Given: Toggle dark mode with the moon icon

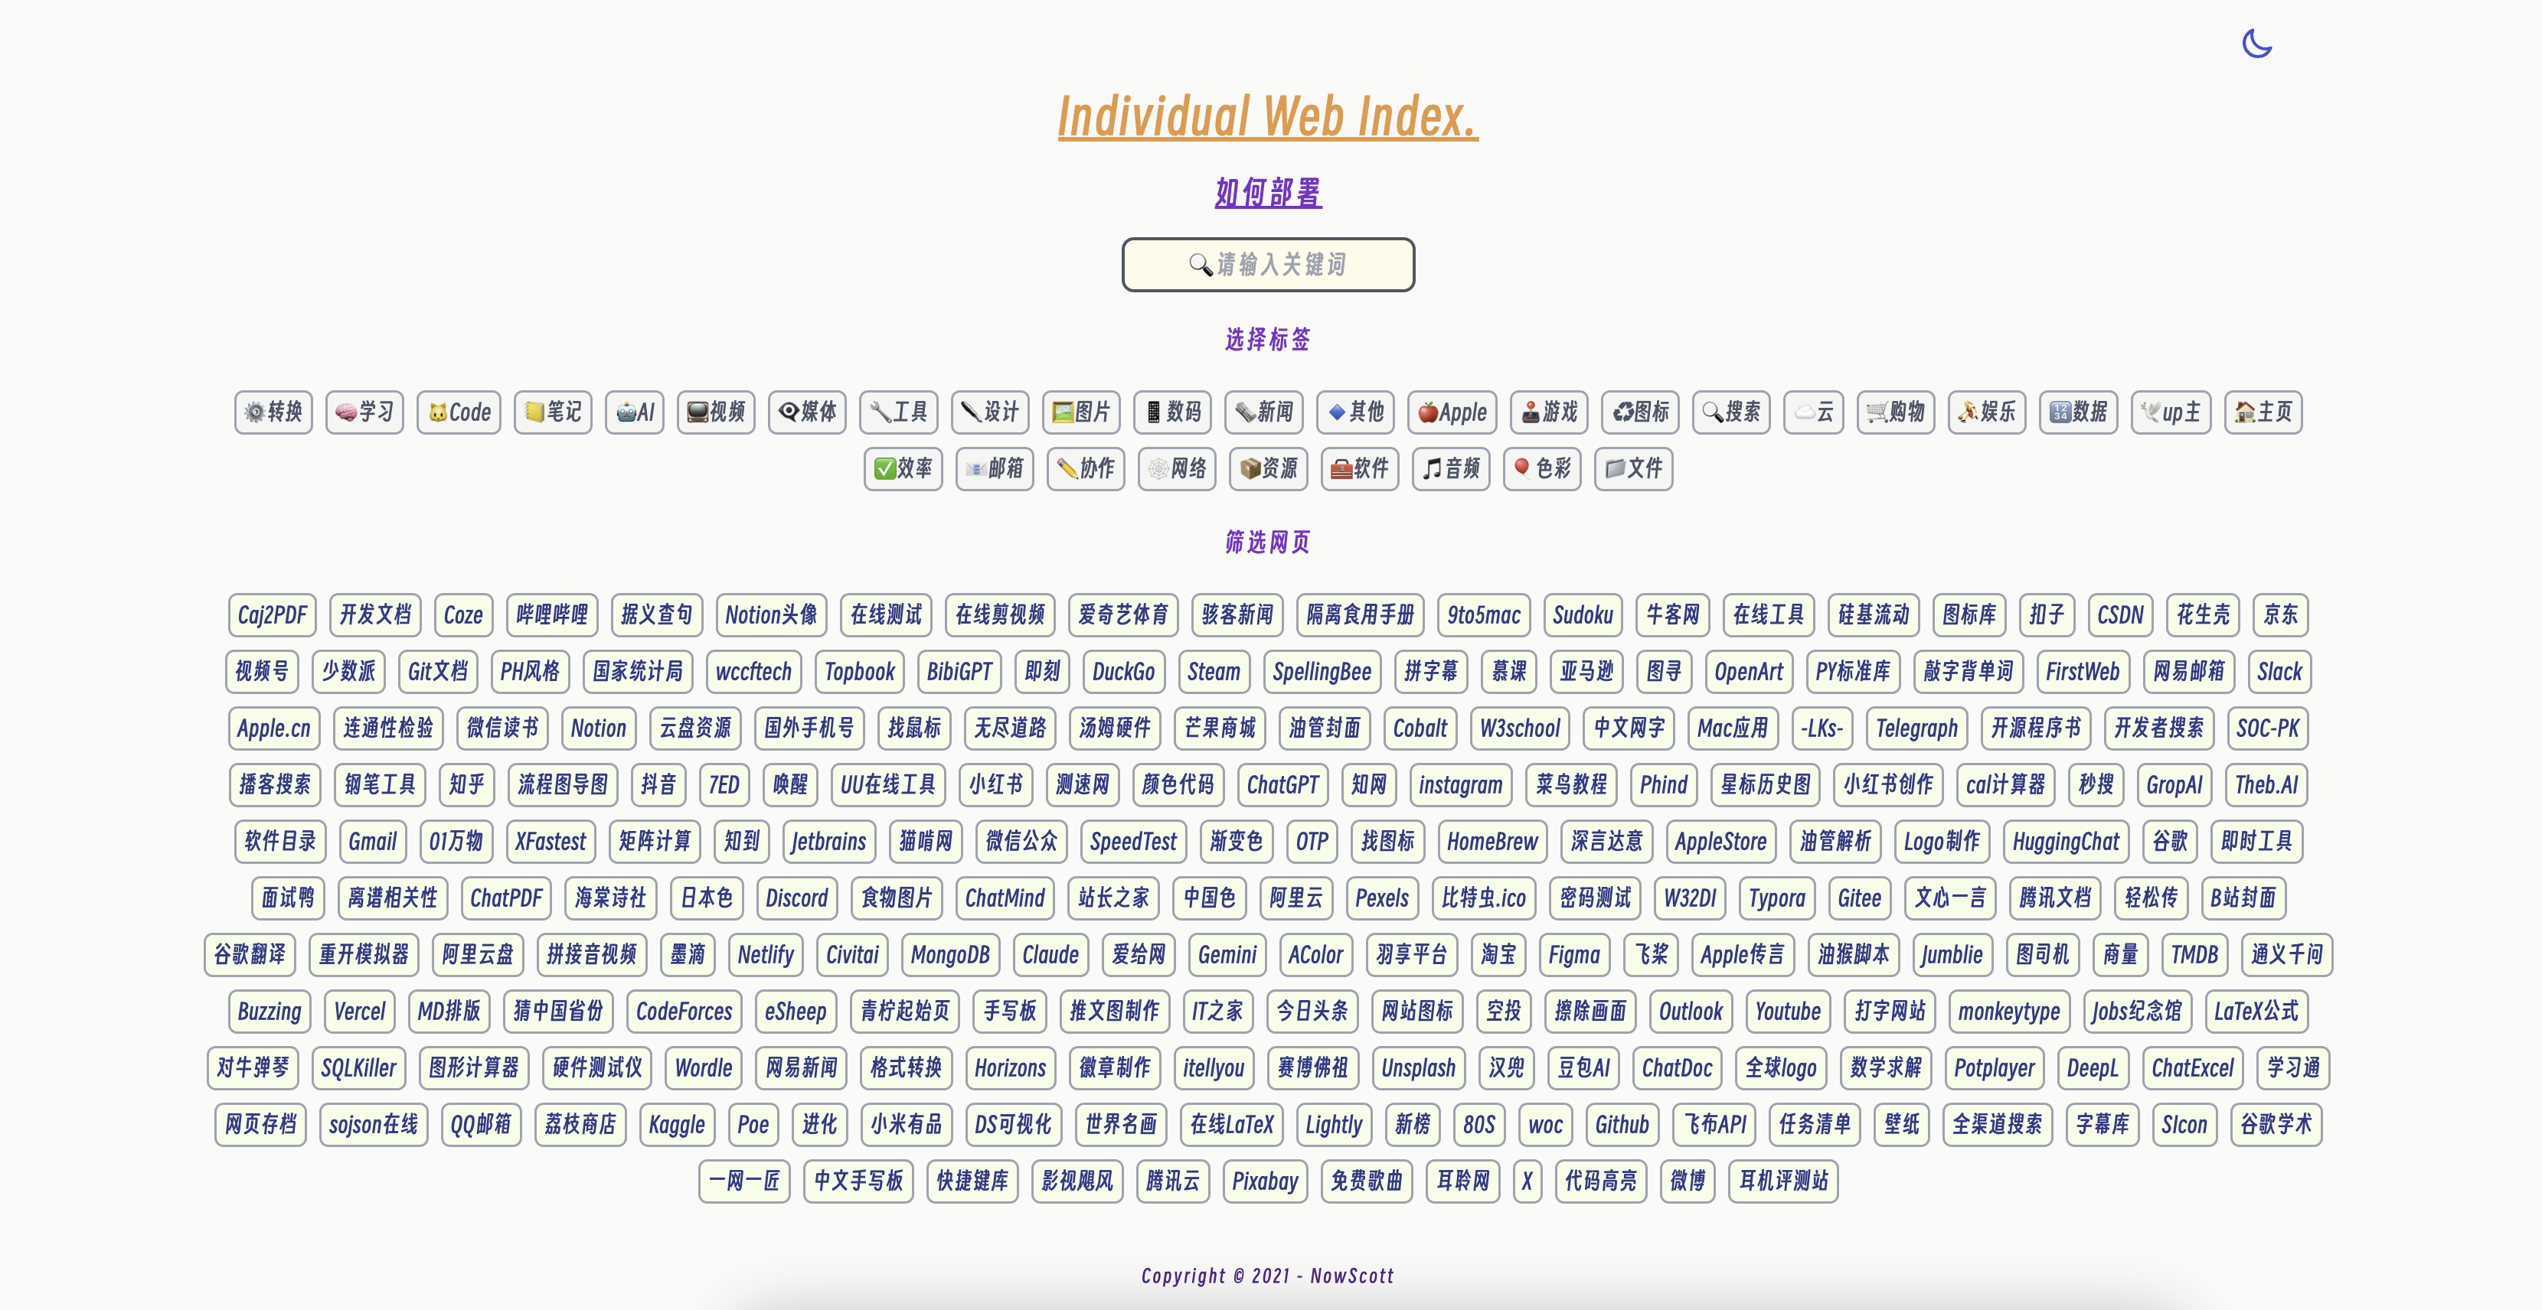Looking at the screenshot, I should (x=2256, y=44).
